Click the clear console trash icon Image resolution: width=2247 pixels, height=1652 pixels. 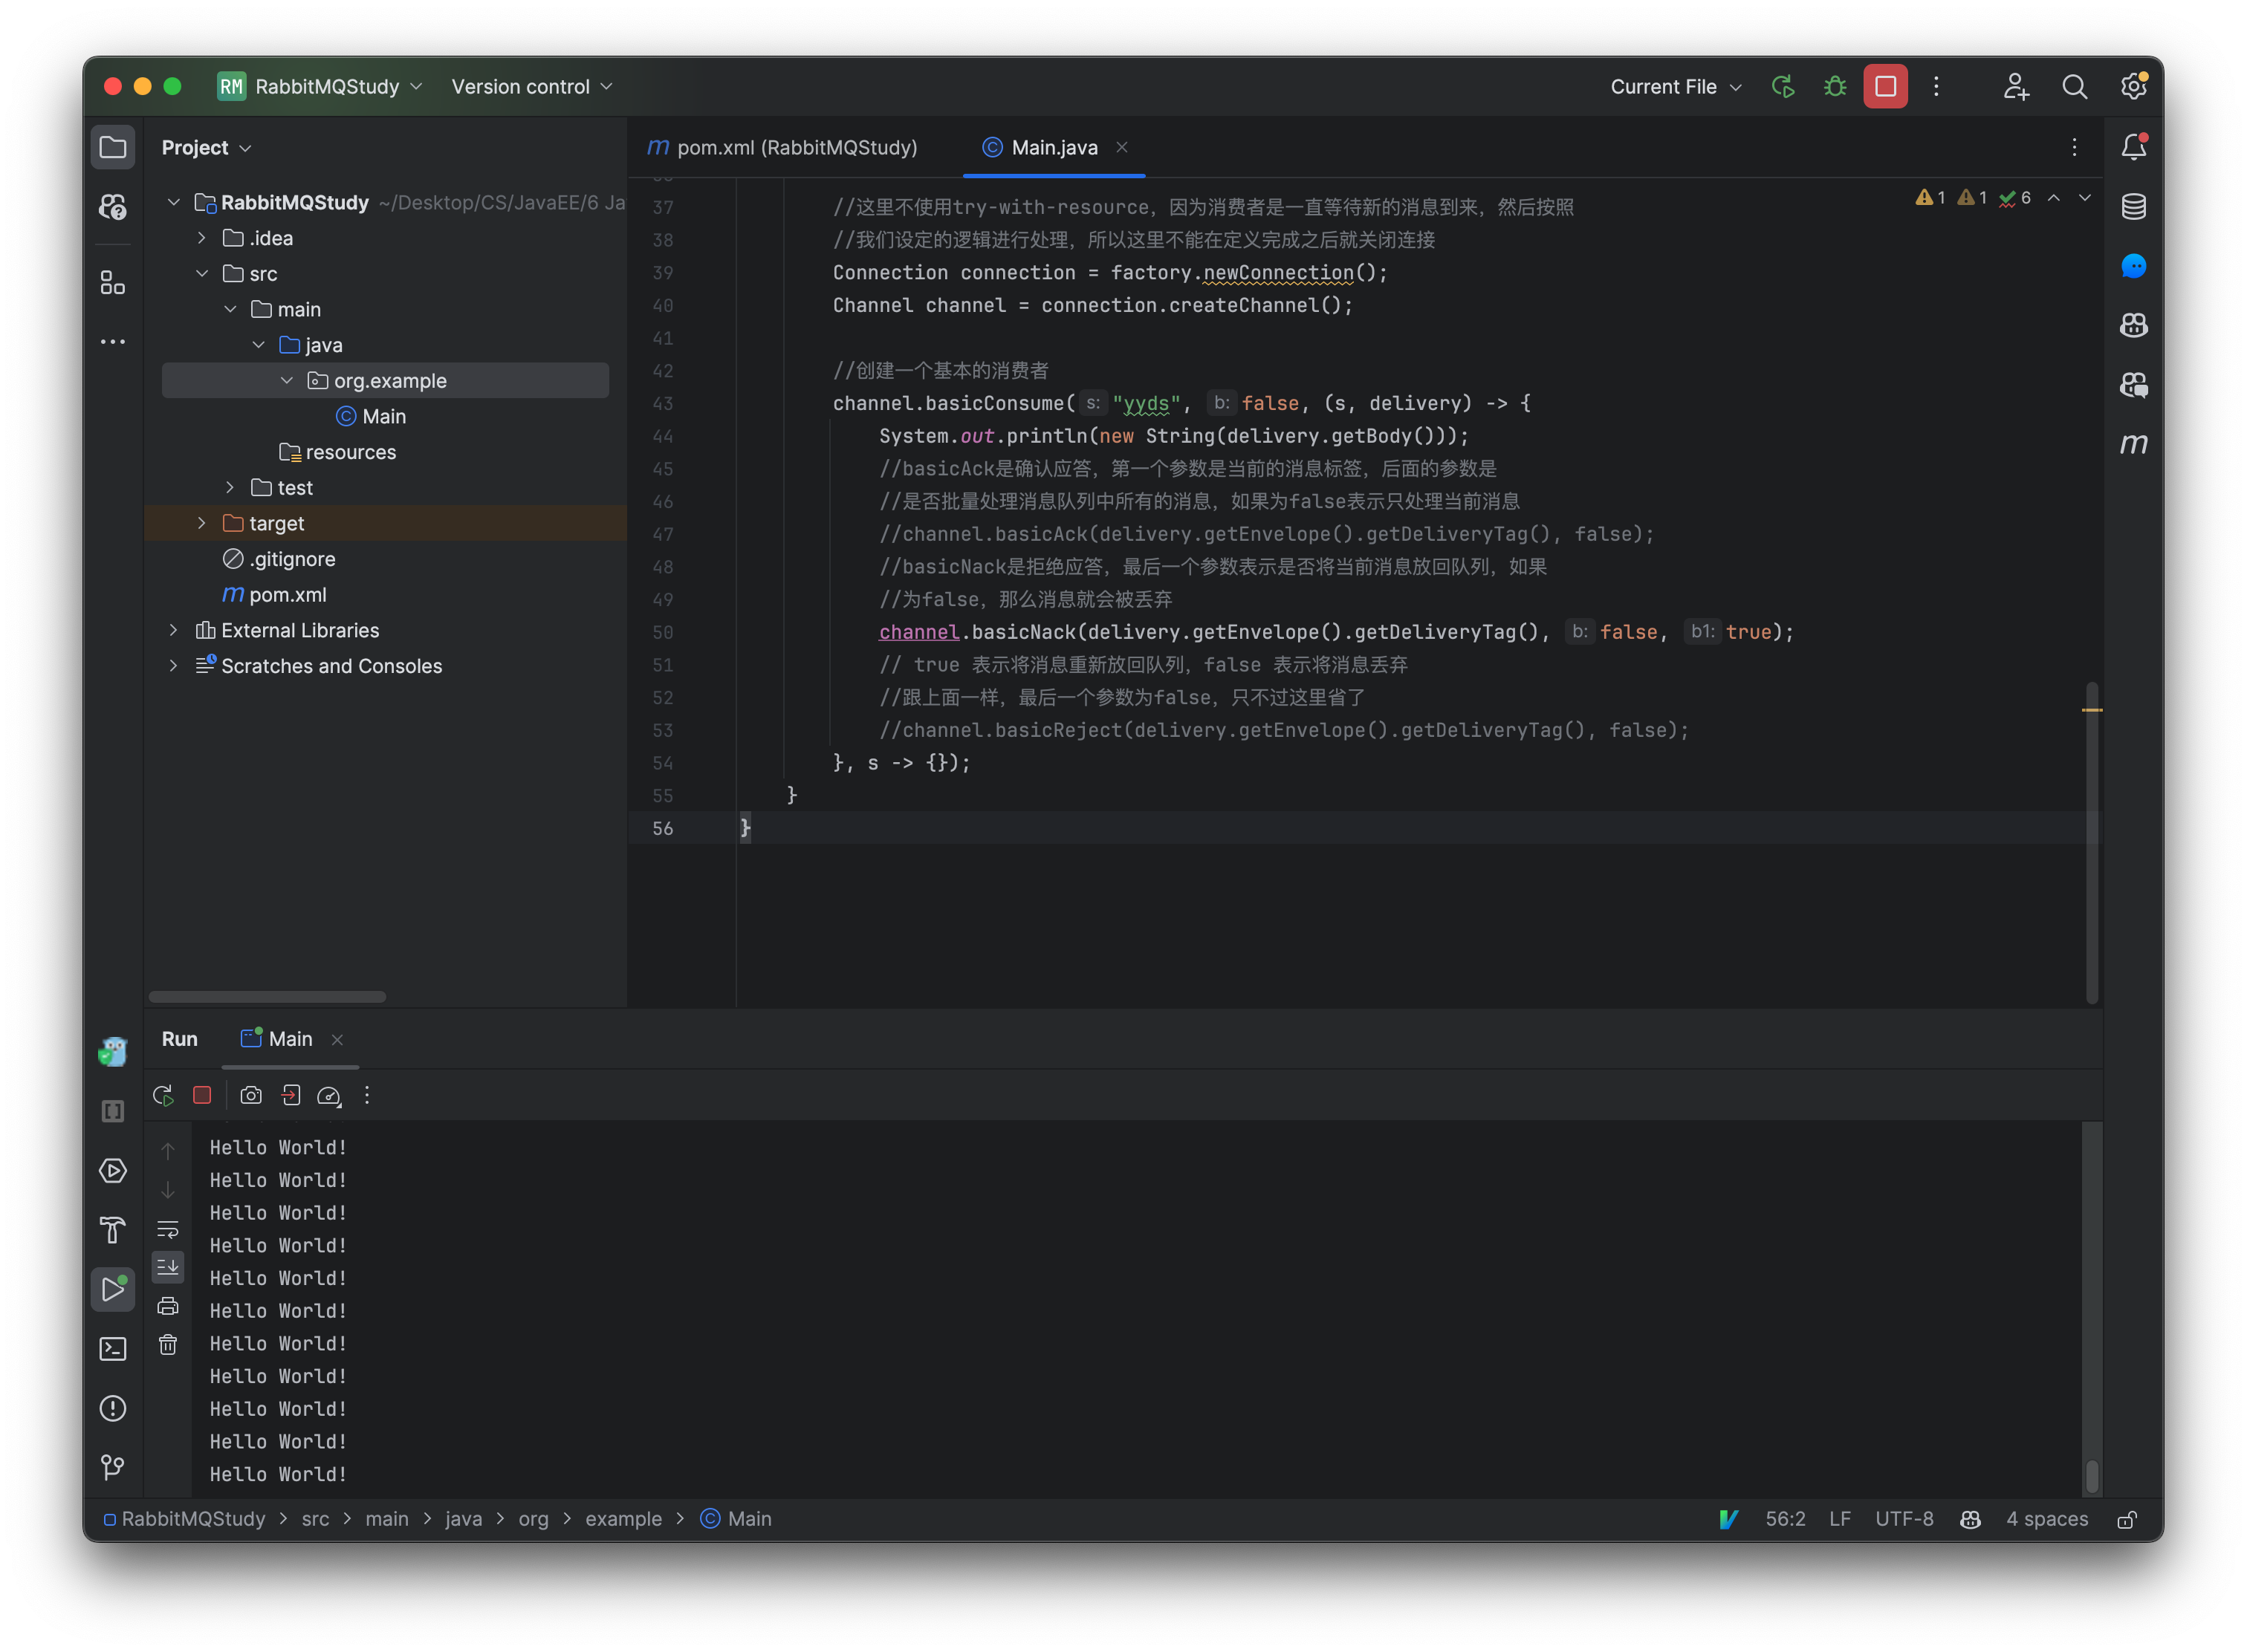pyautogui.click(x=168, y=1345)
